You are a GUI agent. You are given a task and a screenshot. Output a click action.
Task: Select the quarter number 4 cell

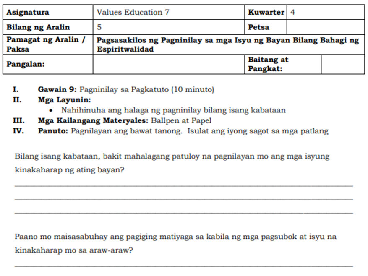pos(319,12)
